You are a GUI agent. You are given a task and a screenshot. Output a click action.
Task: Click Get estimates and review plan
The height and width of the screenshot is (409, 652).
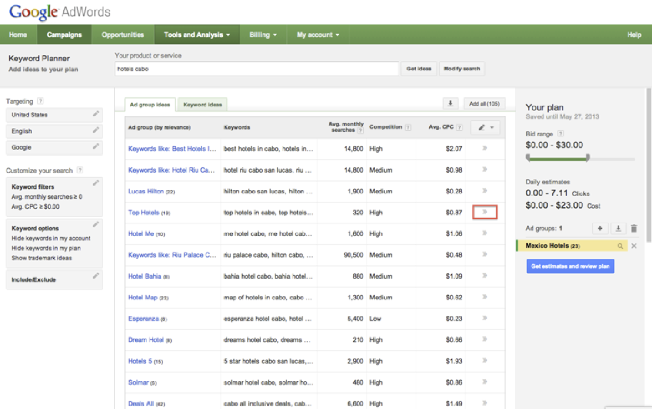570,266
